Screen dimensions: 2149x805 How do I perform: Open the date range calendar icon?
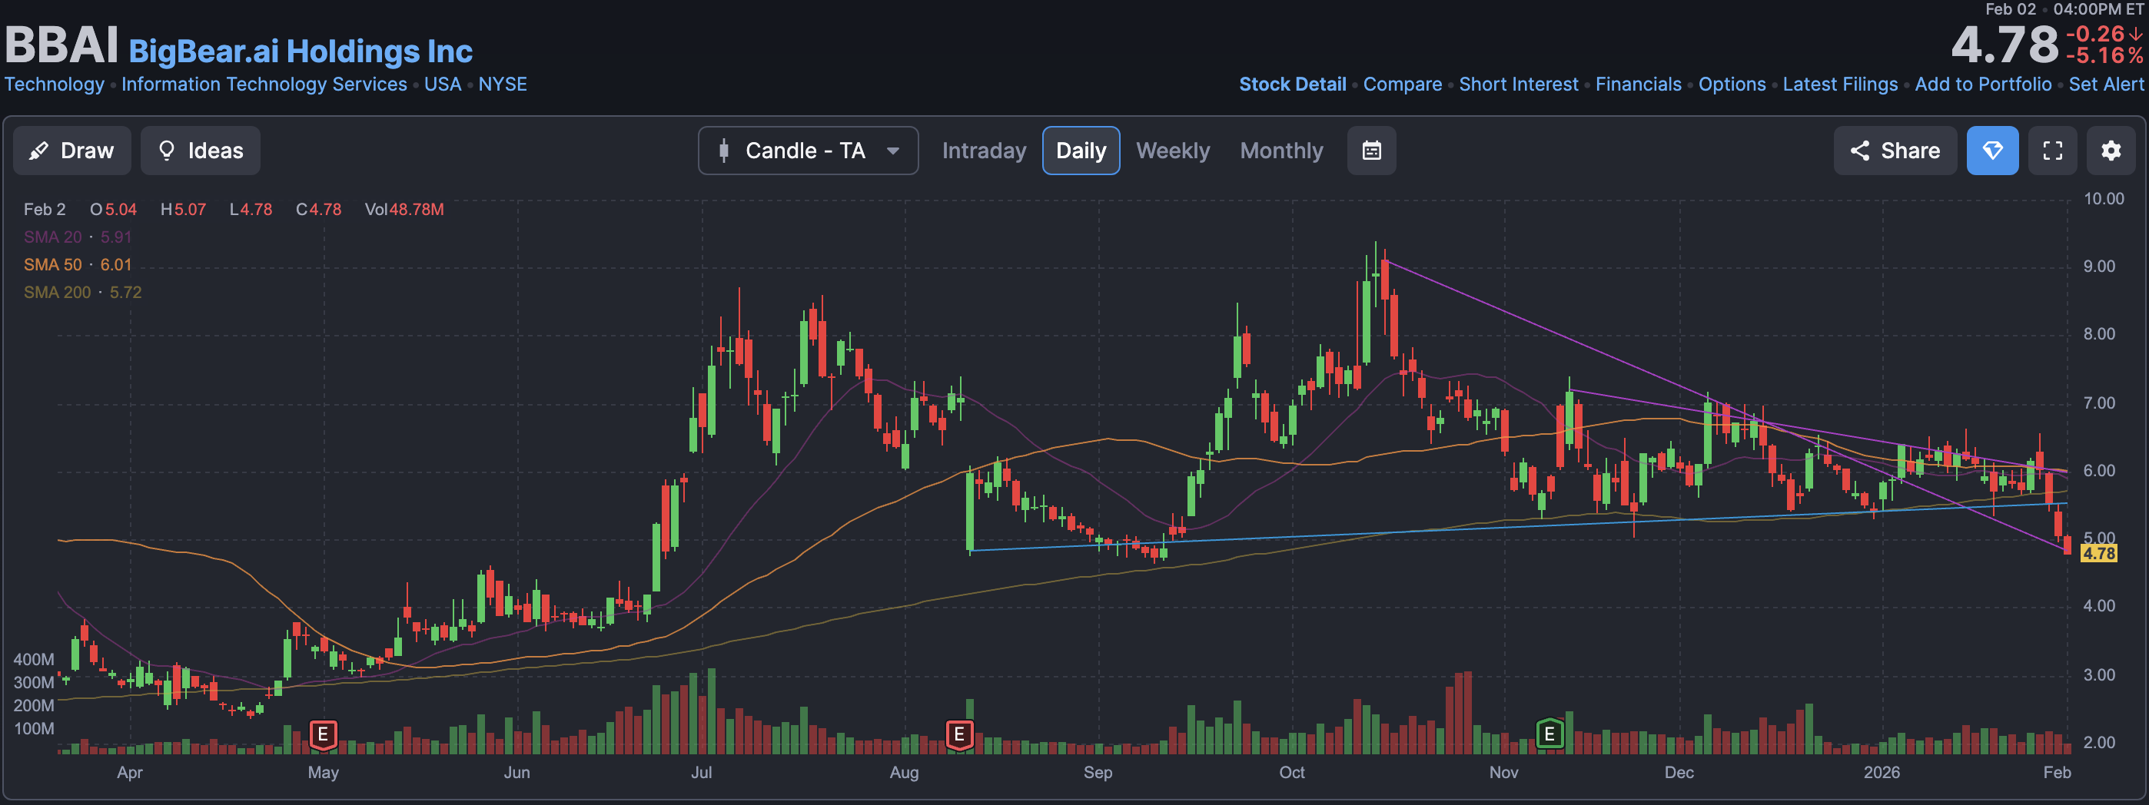1371,151
